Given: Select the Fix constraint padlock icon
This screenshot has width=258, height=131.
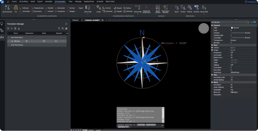Looking at the screenshot, I should click(16, 8).
